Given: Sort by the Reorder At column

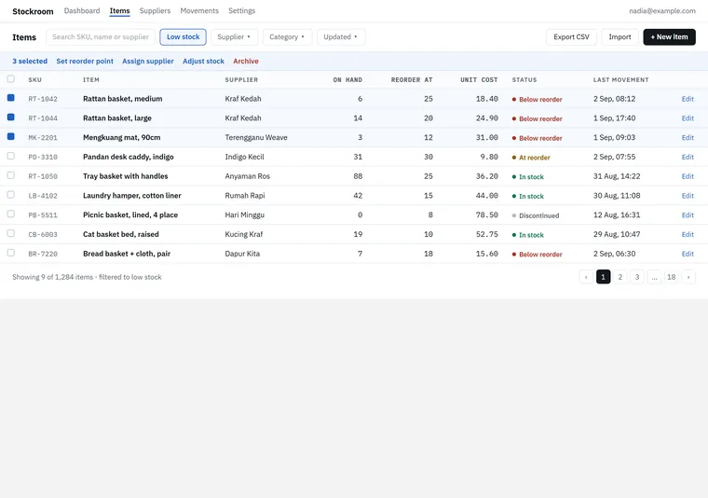Looking at the screenshot, I should click(x=412, y=80).
